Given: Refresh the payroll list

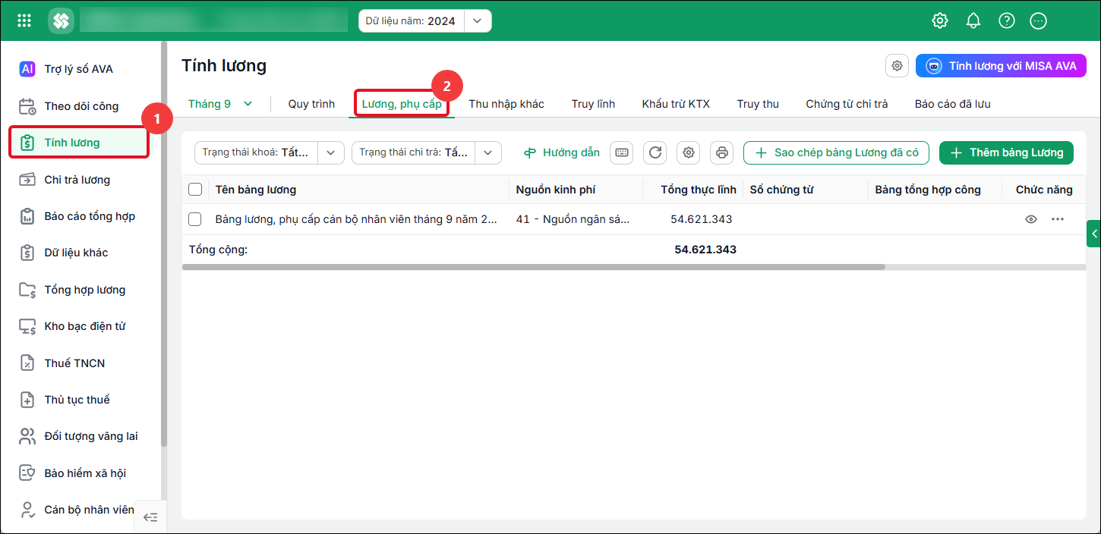Looking at the screenshot, I should (x=655, y=152).
